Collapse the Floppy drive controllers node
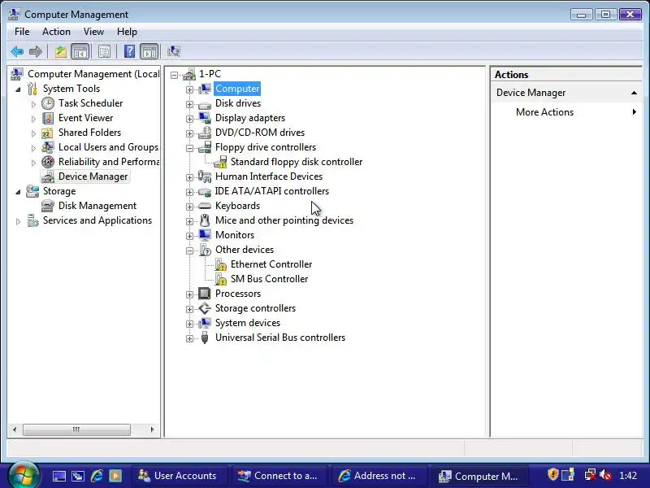 tap(189, 148)
